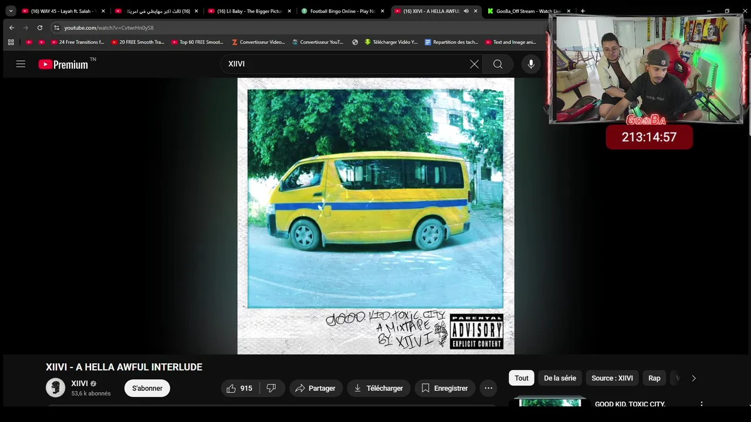Click the magnifier search button

coord(498,64)
